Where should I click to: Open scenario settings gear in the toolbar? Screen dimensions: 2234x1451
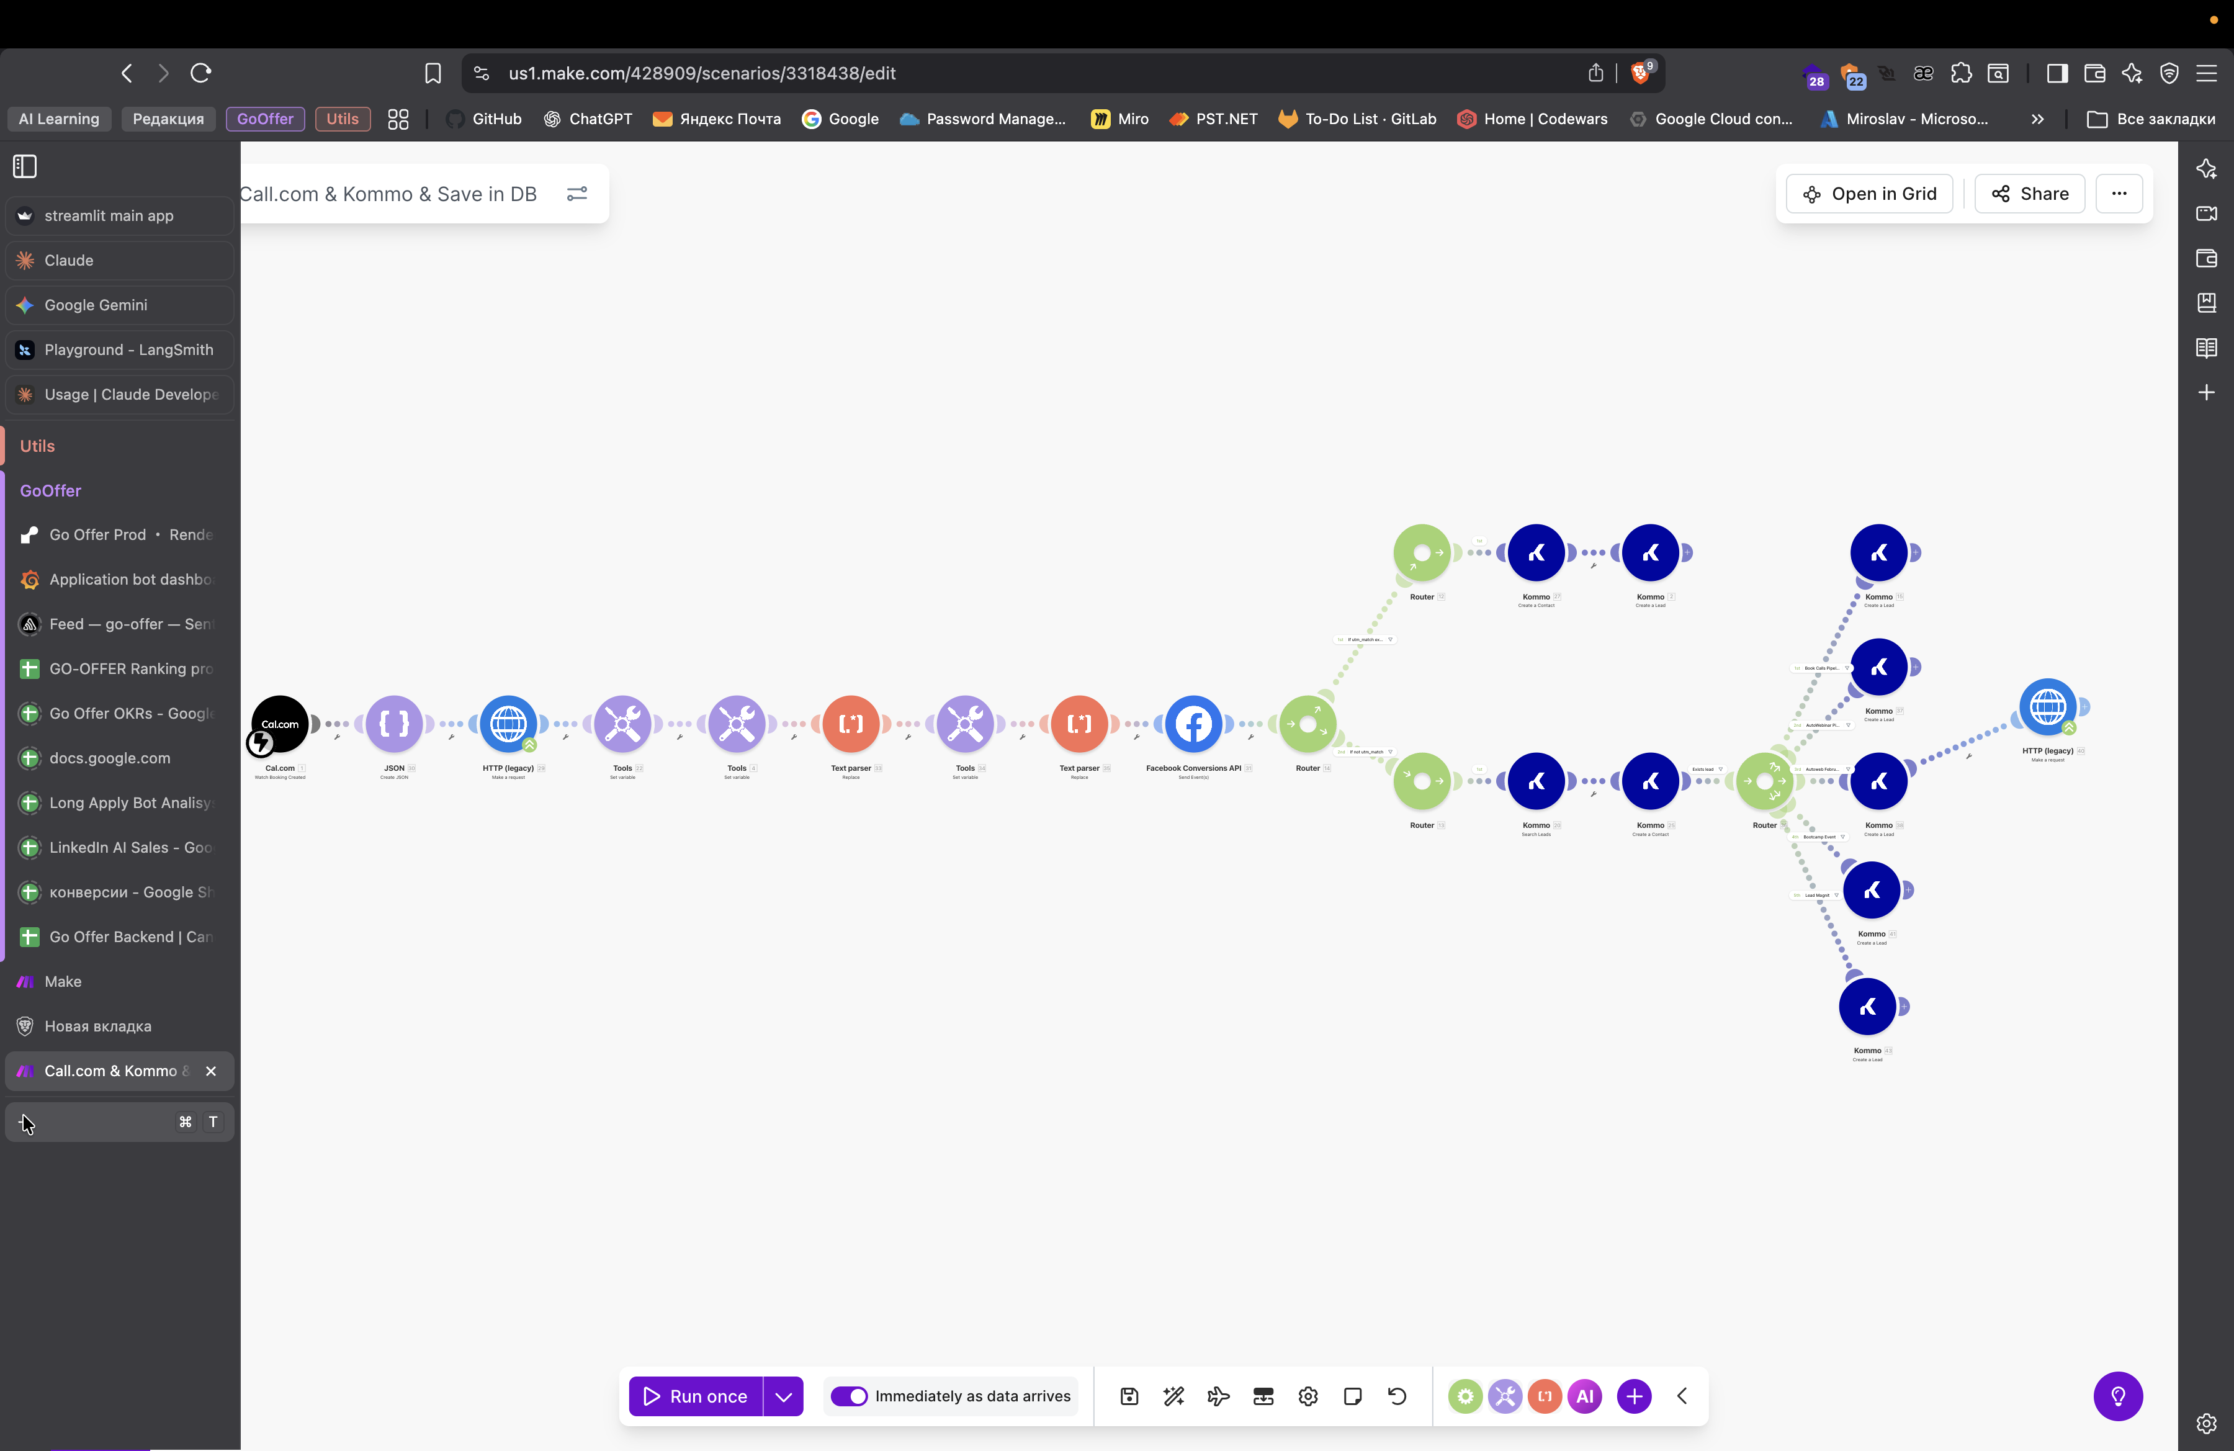pyautogui.click(x=1308, y=1396)
